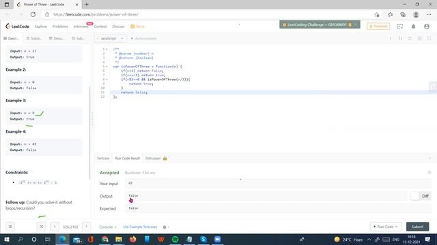This screenshot has height=245, width=437.
Task: Open the Discuss menu item
Action: click(118, 27)
